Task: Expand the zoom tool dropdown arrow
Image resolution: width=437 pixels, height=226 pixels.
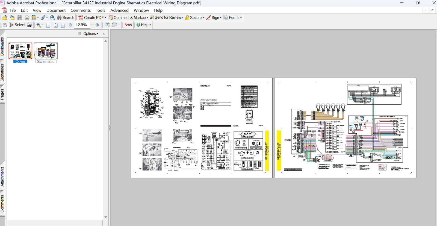Action: click(x=43, y=25)
